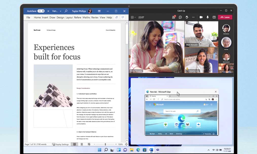Open the Ribbon Display Options icon in Word
This screenshot has height=154, width=257.
(x=99, y=11)
